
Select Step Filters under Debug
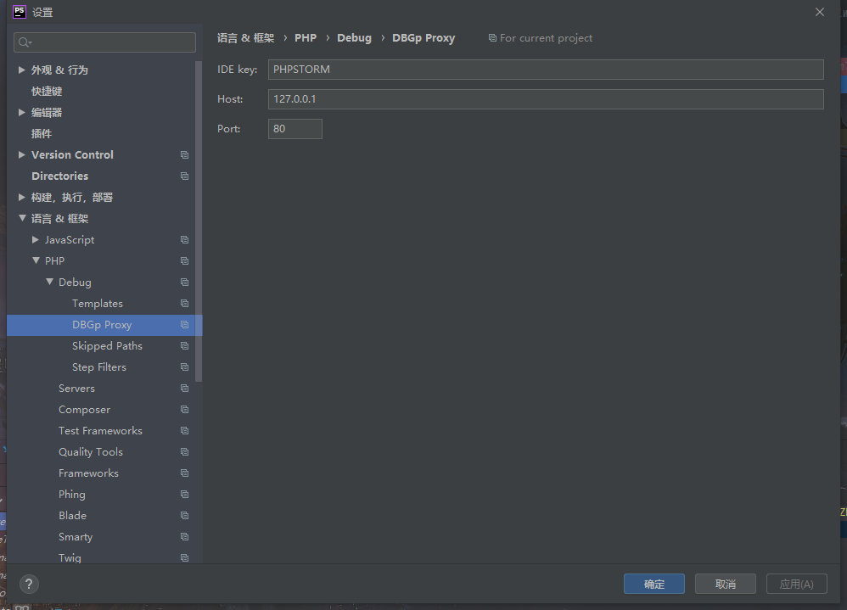click(98, 367)
